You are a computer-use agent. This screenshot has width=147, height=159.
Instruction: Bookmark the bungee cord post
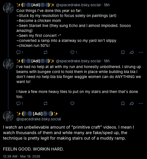pyautogui.click(x=123, y=103)
